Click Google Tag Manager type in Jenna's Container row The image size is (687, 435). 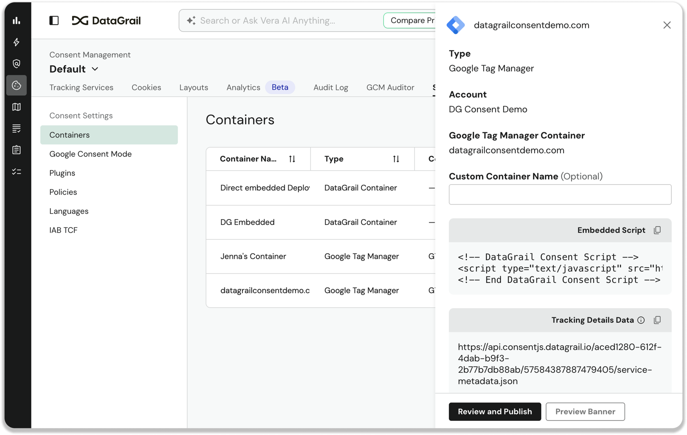coord(361,256)
